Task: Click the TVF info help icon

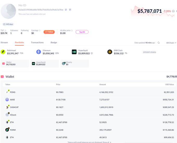Action: point(5,31)
